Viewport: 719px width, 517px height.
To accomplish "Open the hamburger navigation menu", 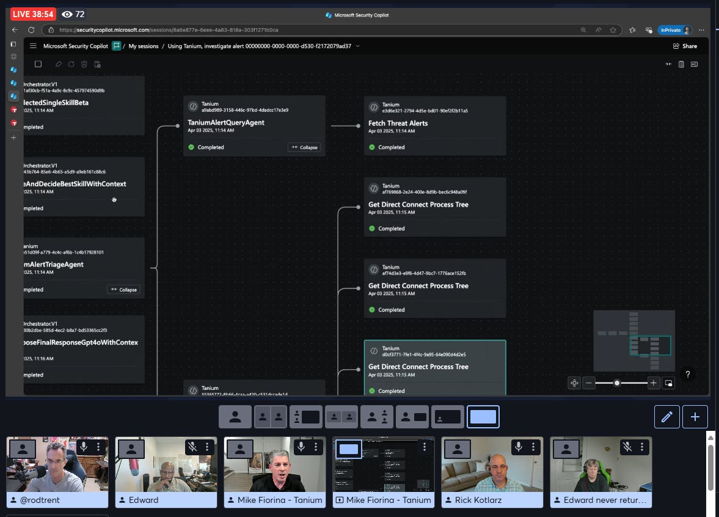I will tap(33, 46).
